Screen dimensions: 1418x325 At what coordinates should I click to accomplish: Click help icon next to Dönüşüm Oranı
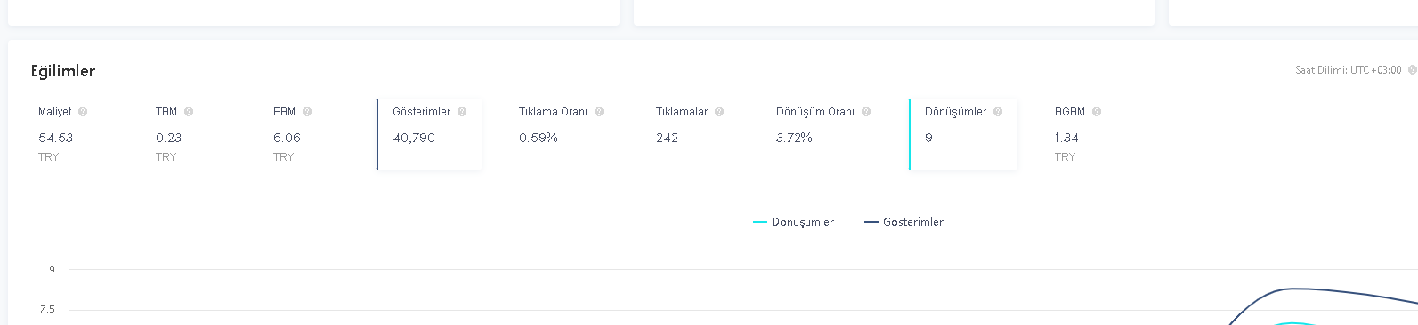pyautogui.click(x=866, y=112)
